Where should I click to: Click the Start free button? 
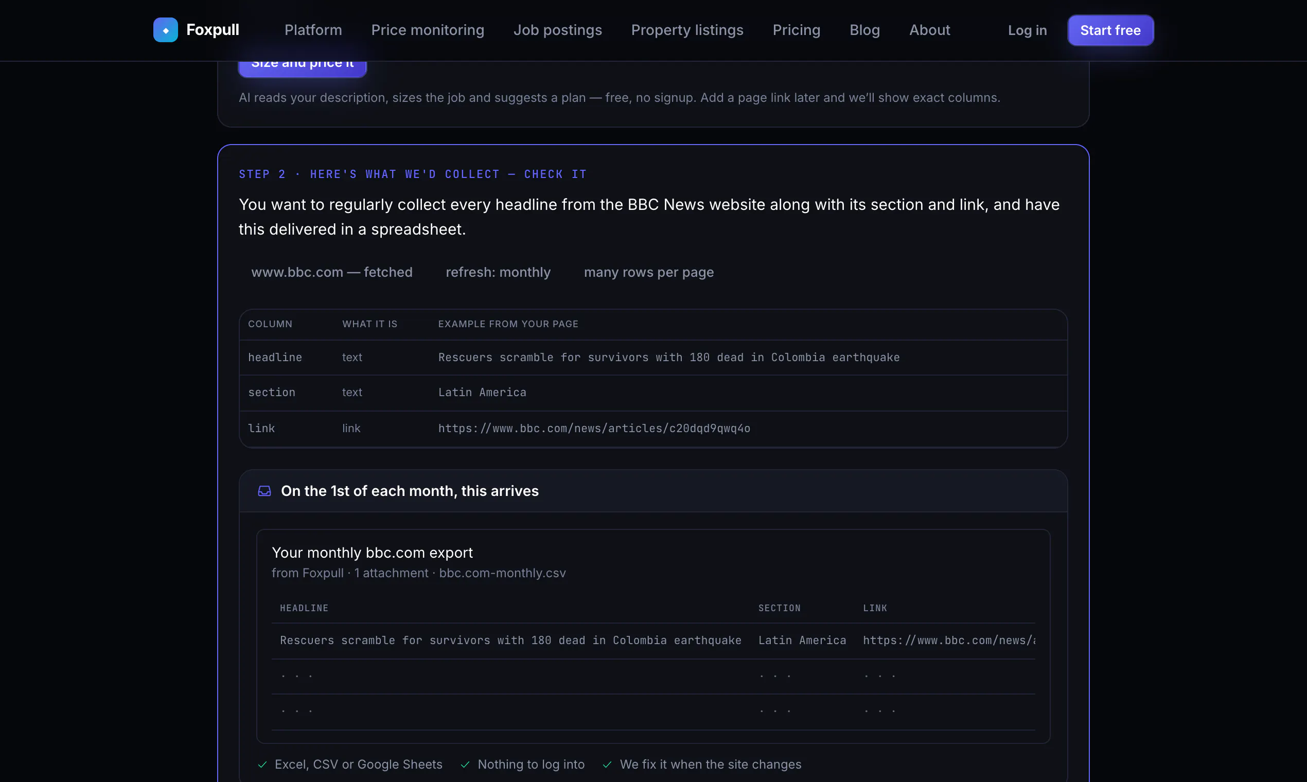[x=1110, y=30]
